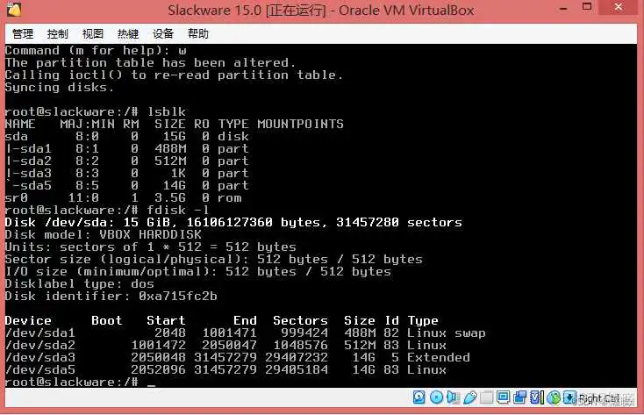Click the audio status icon
This screenshot has height=415, width=644.
pos(454,397)
